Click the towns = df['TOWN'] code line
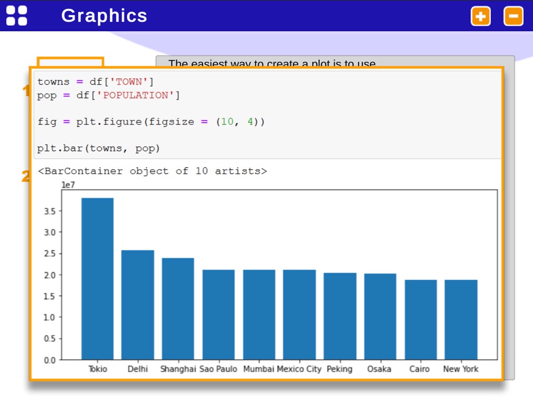 click(x=95, y=82)
